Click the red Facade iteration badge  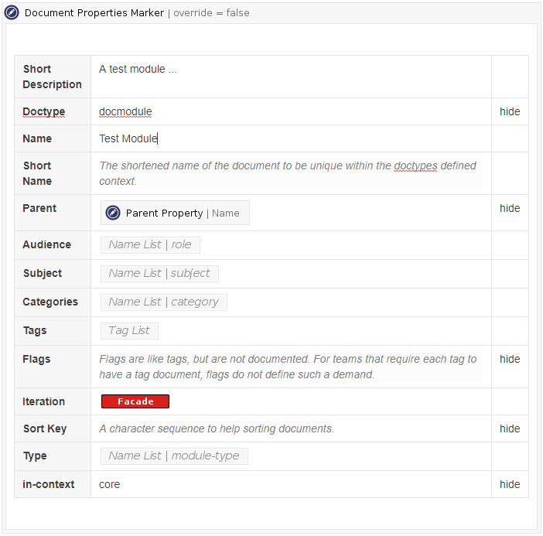click(x=135, y=401)
